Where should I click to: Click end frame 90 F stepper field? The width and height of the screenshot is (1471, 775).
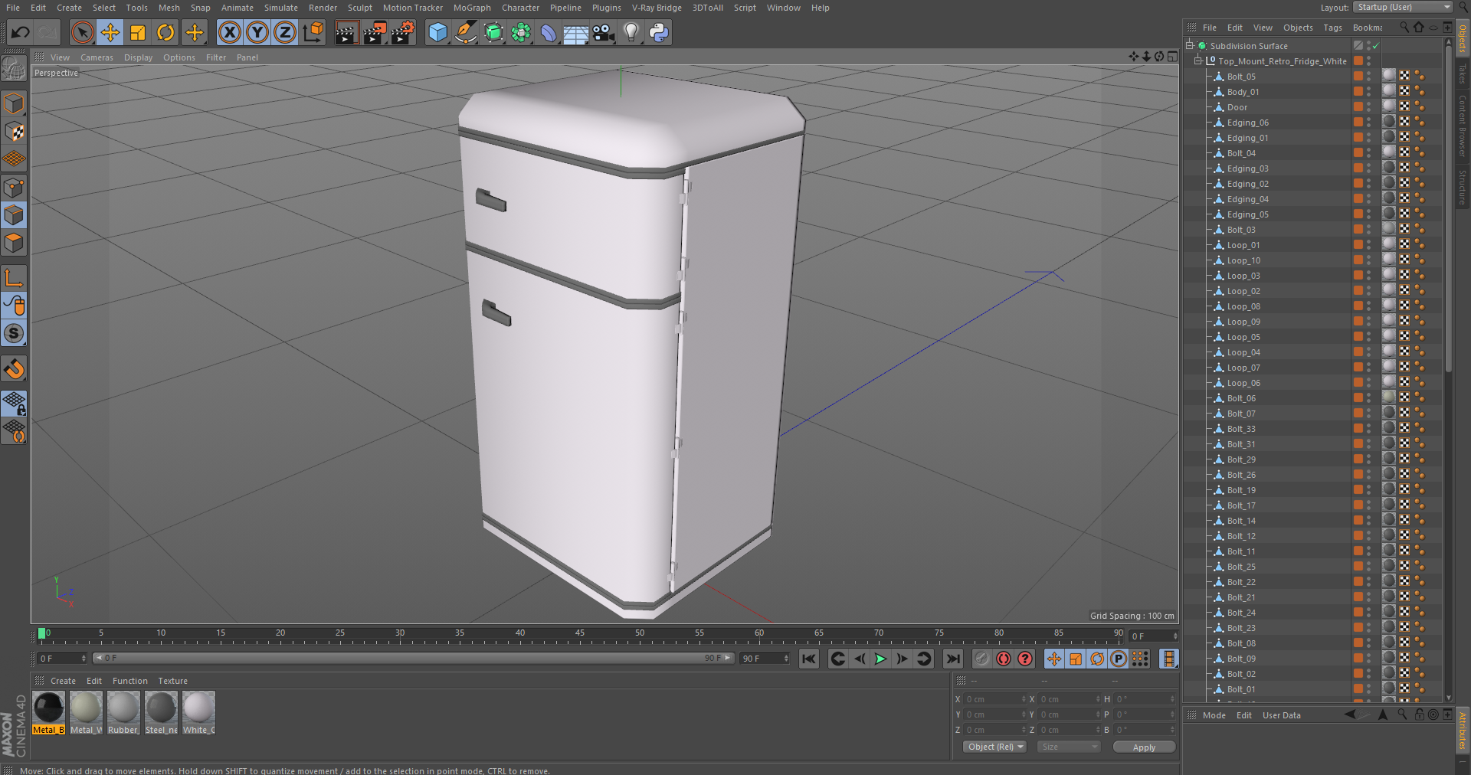pyautogui.click(x=765, y=659)
